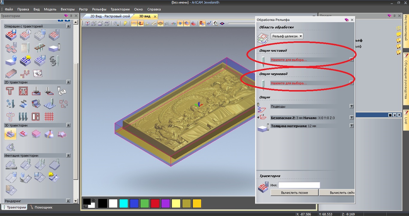Open the Обучающие руководства side tab

coord(406,79)
